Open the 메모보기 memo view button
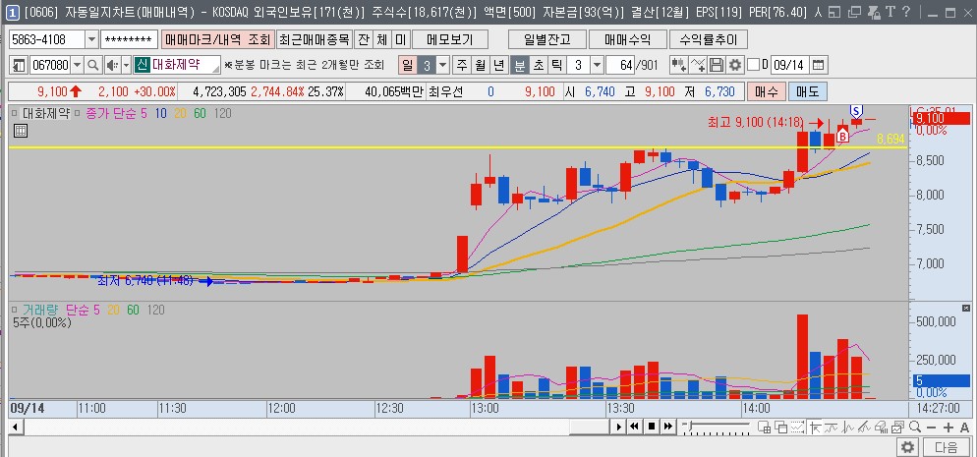The height and width of the screenshot is (457, 977). (450, 40)
